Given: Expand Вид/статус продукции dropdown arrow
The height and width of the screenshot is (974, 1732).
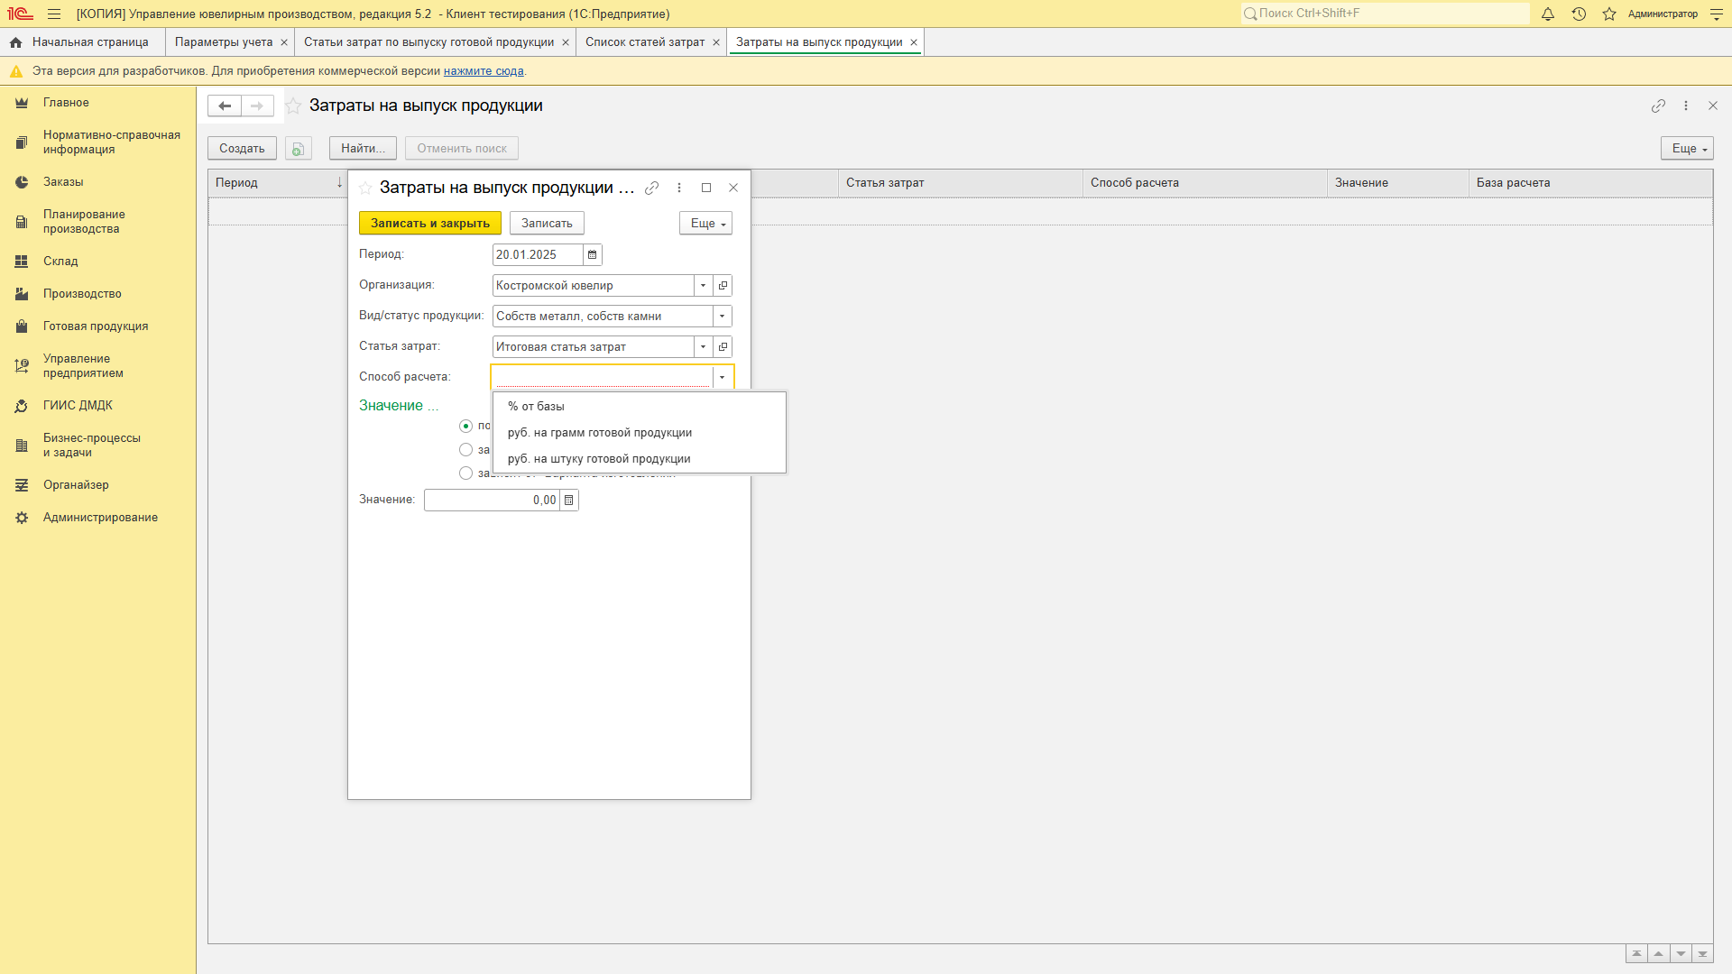Looking at the screenshot, I should pos(723,317).
